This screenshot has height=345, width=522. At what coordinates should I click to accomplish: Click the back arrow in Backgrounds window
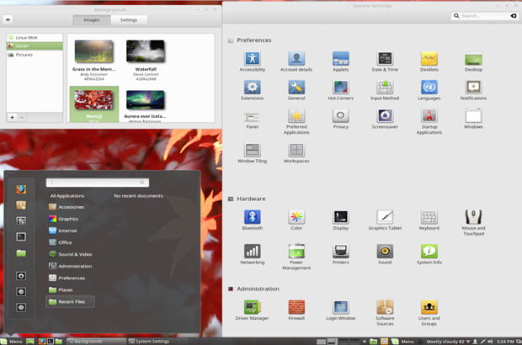point(8,19)
